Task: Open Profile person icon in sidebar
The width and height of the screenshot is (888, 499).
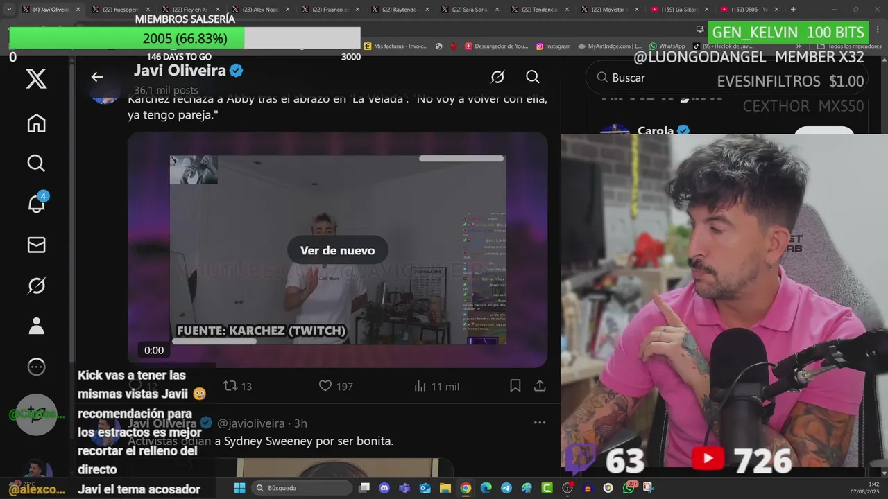Action: (36, 326)
